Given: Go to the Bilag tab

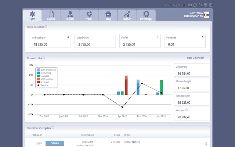Looking at the screenshot, I should tap(108, 15).
